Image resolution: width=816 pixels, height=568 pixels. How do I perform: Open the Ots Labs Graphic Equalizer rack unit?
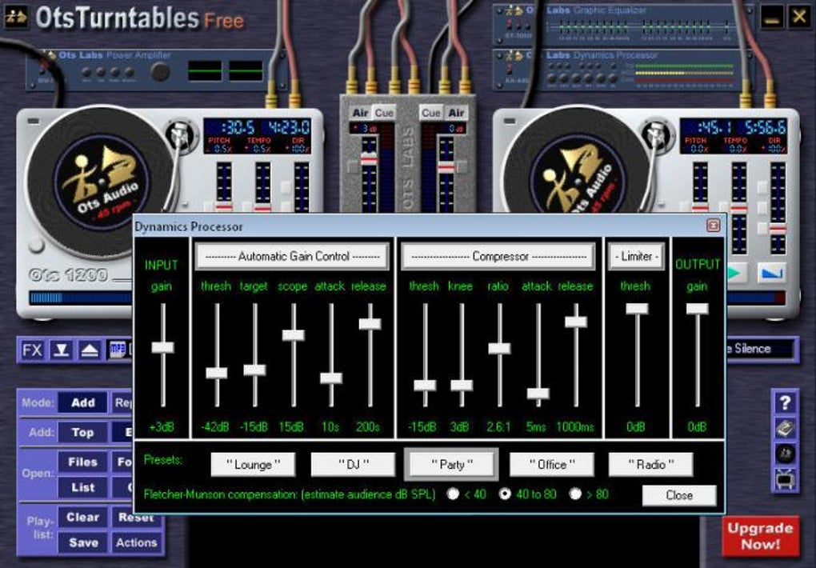[622, 24]
